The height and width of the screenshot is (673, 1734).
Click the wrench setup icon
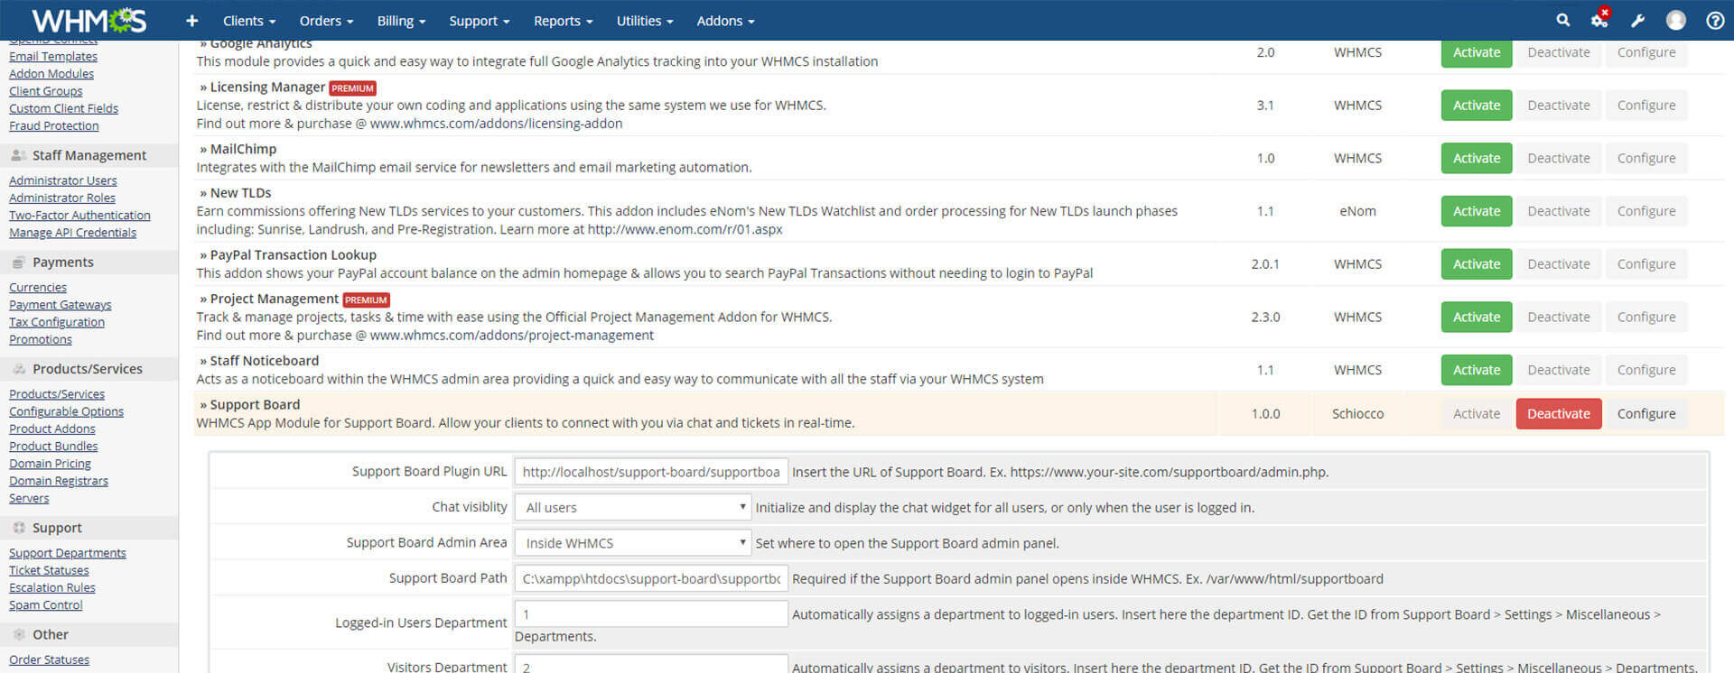[1637, 21]
